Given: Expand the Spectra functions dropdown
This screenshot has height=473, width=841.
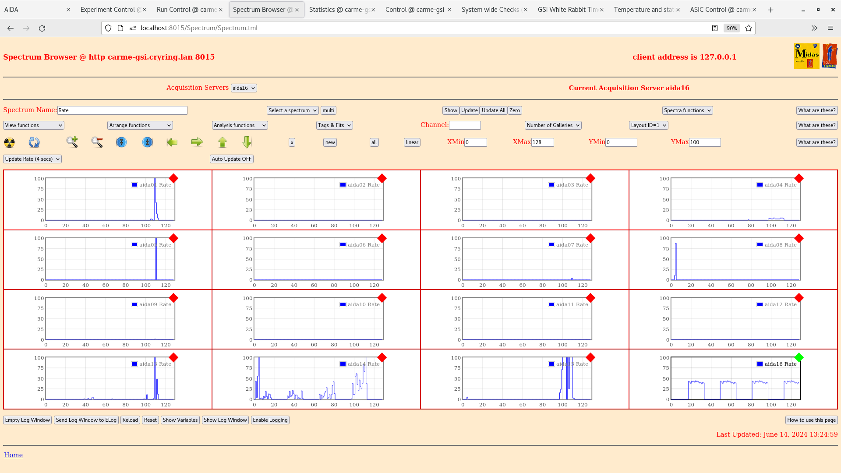Looking at the screenshot, I should (687, 110).
